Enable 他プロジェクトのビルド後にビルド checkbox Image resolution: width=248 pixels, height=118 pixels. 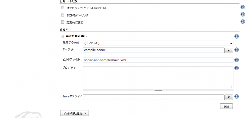63,7
